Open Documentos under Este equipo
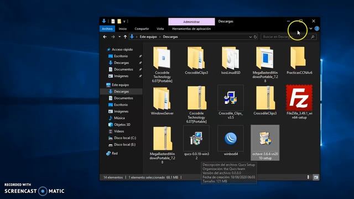 (x=123, y=98)
